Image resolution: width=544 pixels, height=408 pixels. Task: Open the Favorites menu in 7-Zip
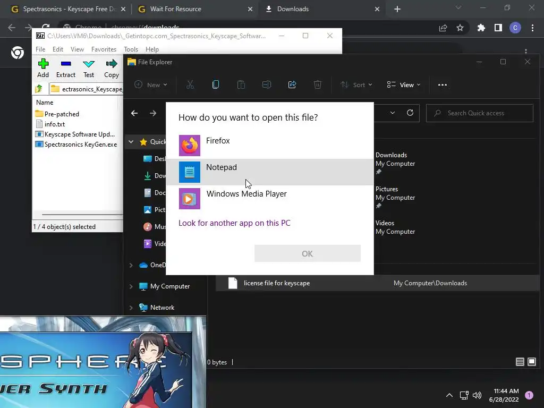click(x=104, y=49)
